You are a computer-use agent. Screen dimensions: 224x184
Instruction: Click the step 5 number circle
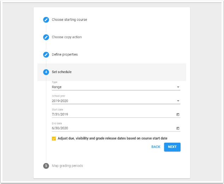pyautogui.click(x=46, y=166)
